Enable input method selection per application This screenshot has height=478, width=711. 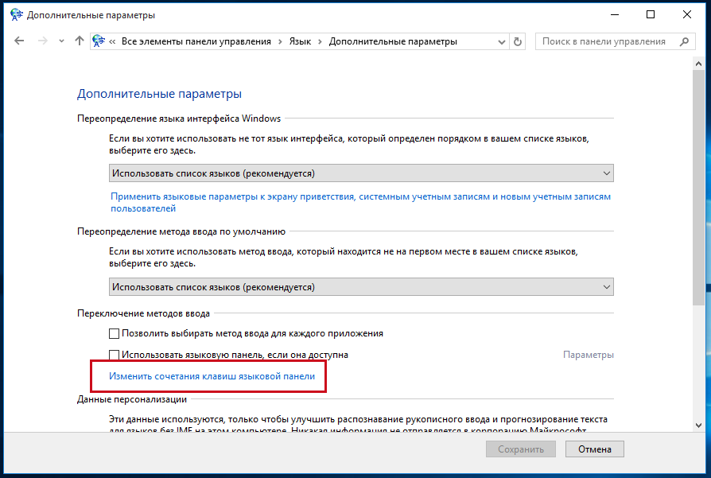[x=115, y=334]
